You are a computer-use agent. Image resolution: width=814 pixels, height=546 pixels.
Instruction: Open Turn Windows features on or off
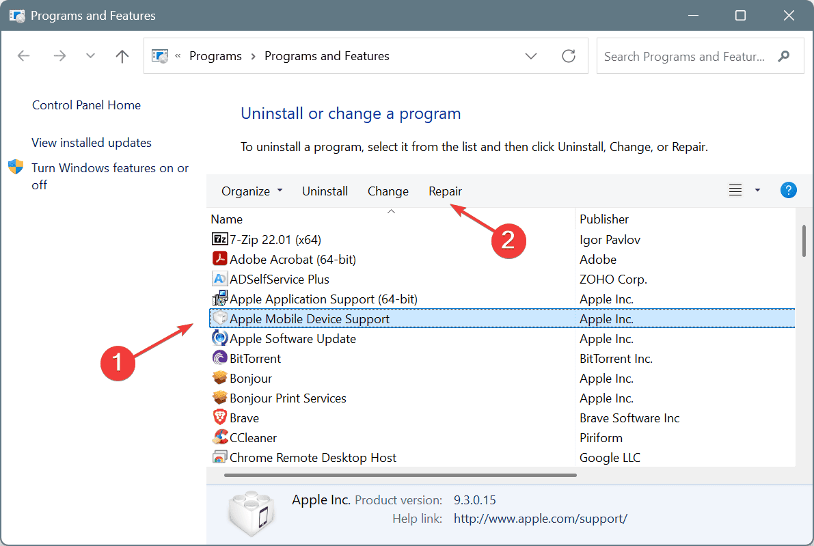(109, 176)
